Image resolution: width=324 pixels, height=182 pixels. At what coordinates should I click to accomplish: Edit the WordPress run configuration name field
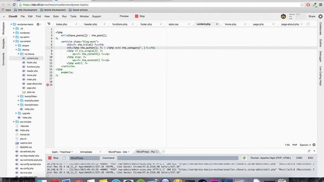[x=85, y=158]
